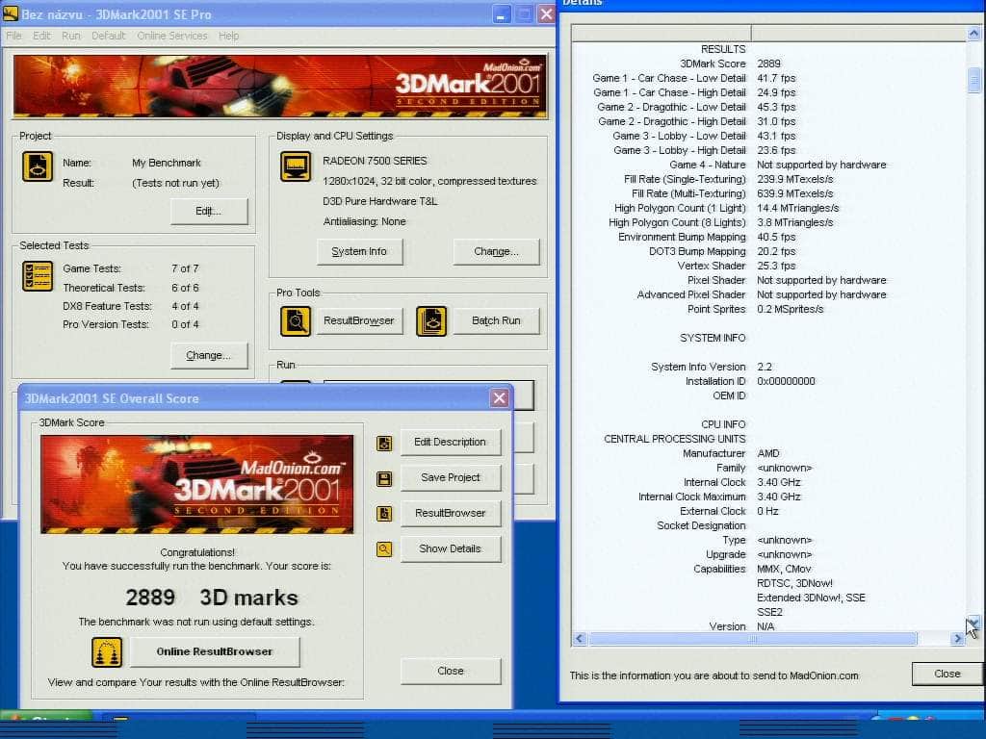986x739 pixels.
Task: Open the Edit menu
Action: pos(41,36)
